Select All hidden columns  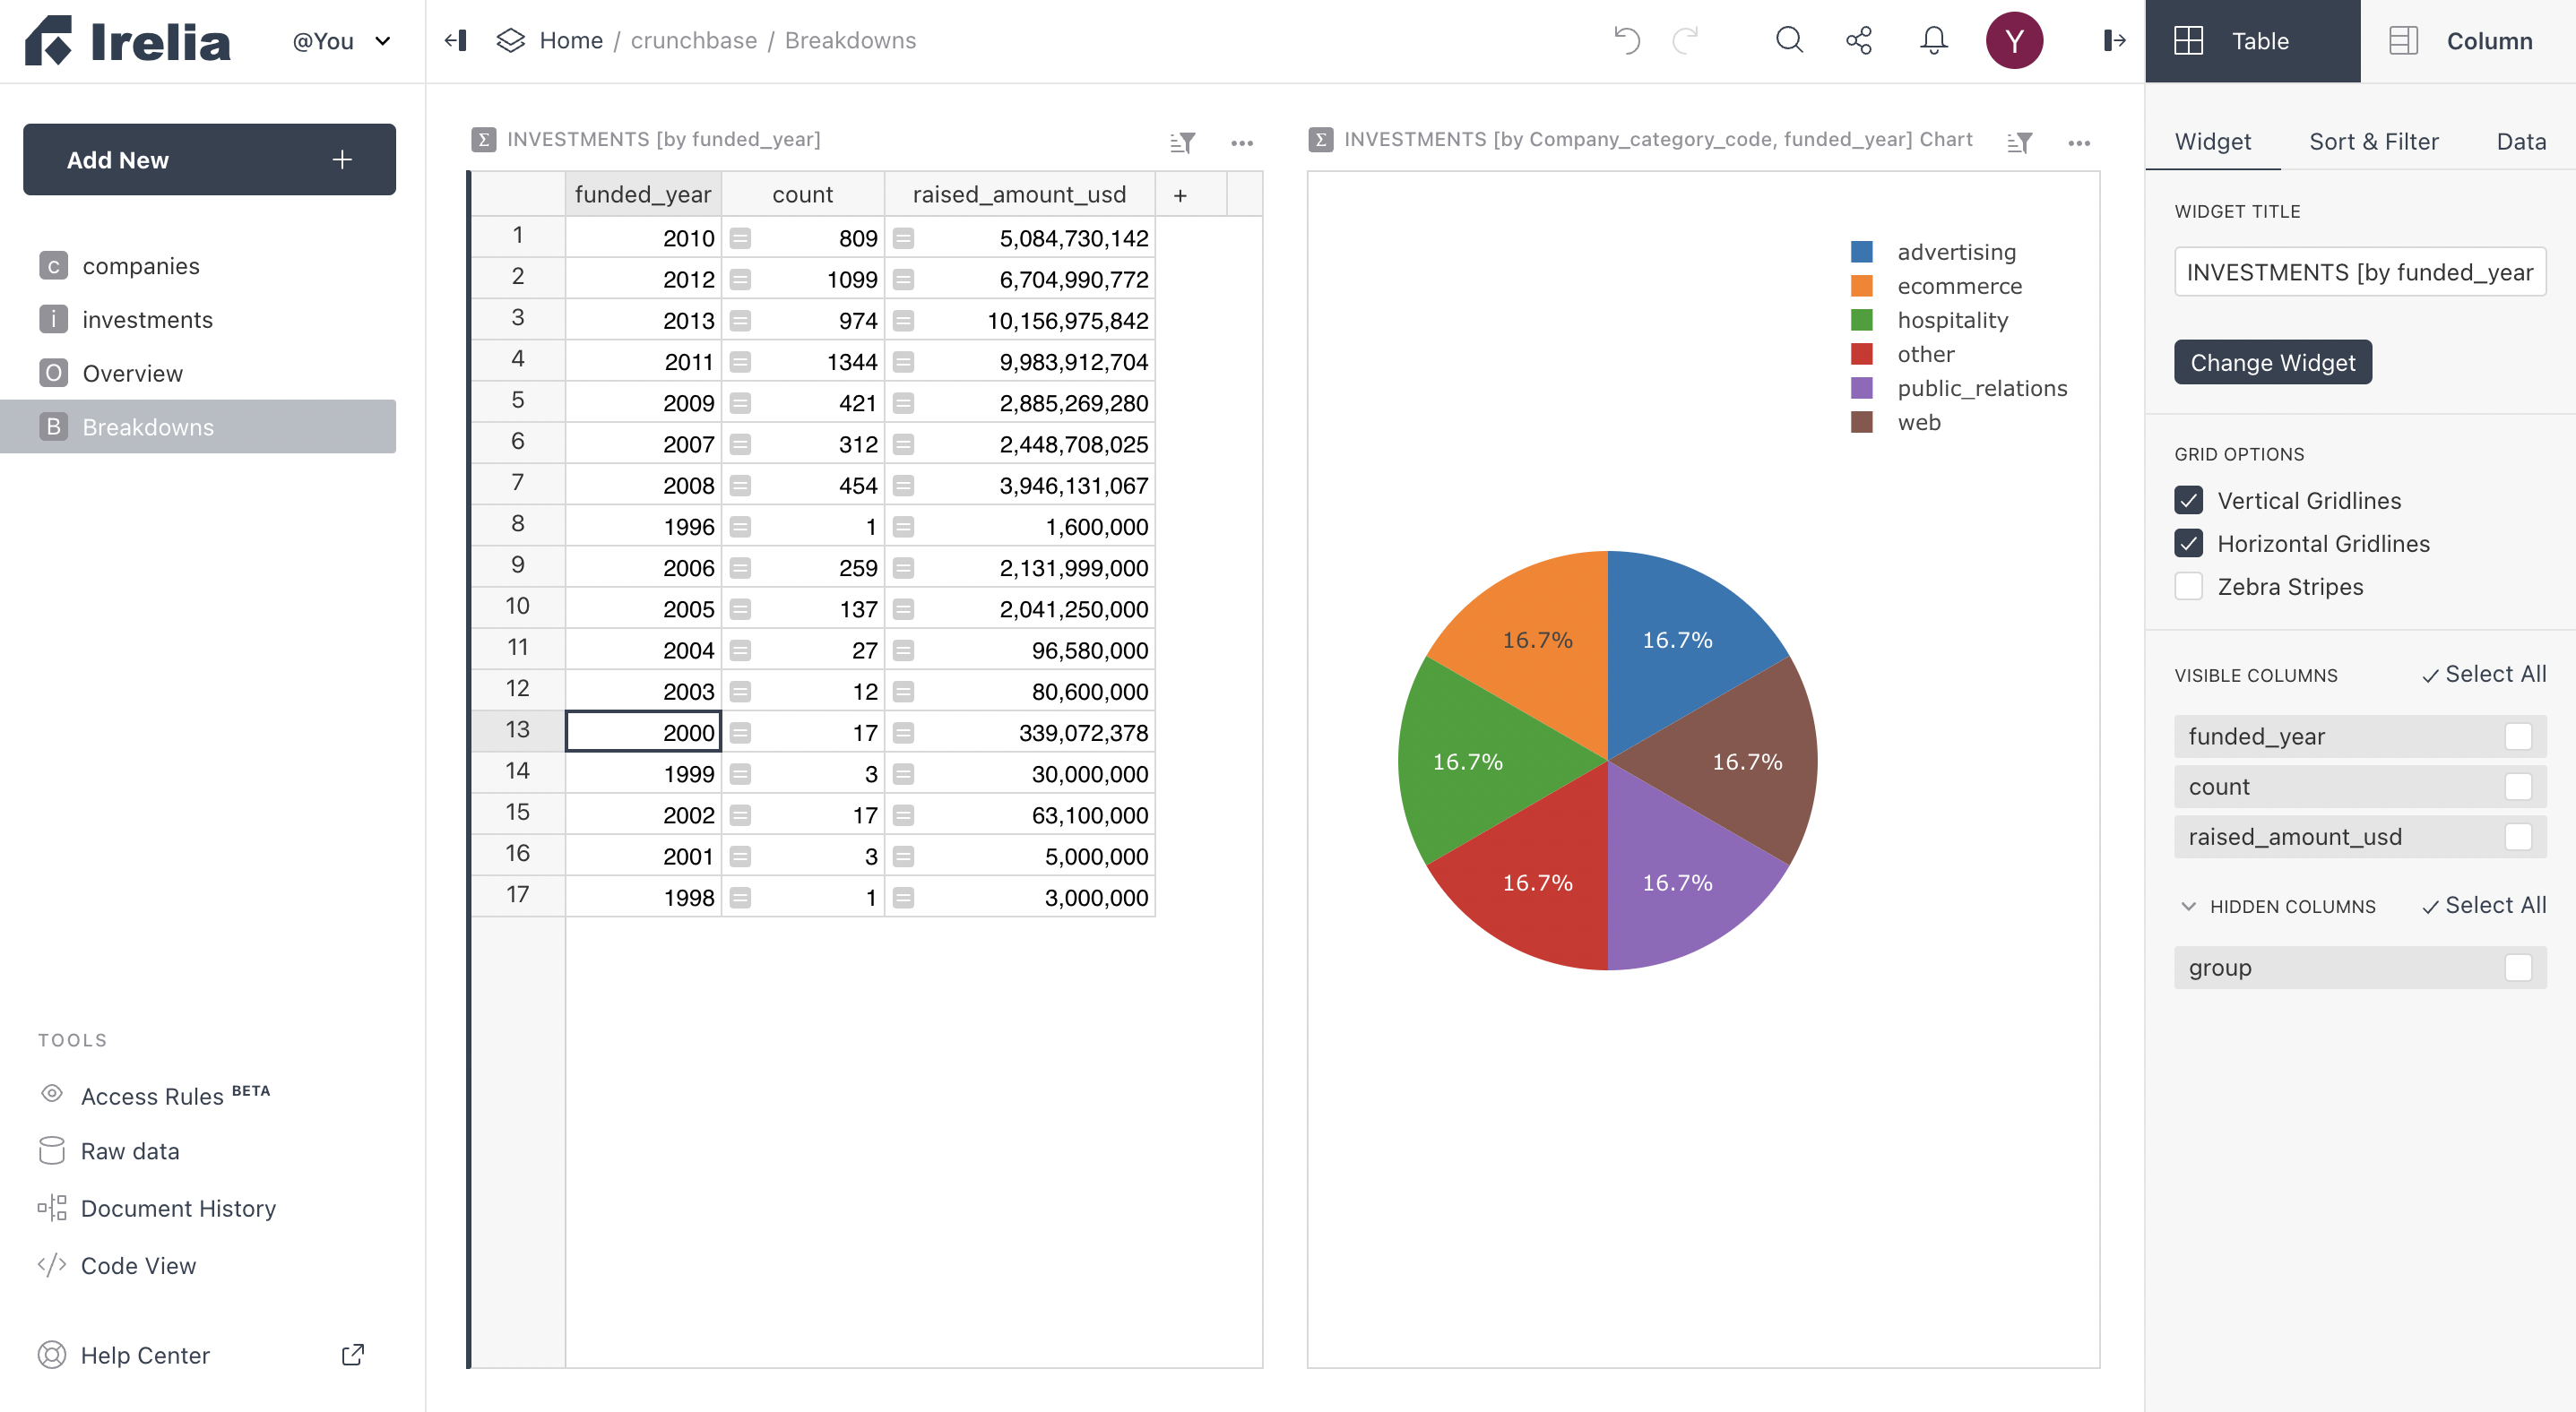coord(2483,906)
